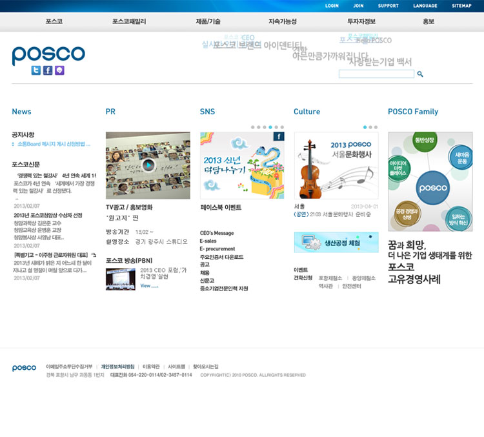Open the 신문고 link
The height and width of the screenshot is (437, 484).
207,280
